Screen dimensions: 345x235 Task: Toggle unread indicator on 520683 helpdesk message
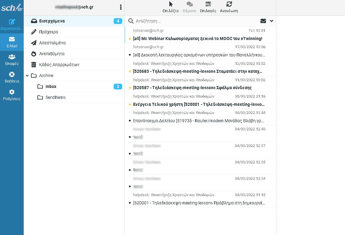(130, 71)
